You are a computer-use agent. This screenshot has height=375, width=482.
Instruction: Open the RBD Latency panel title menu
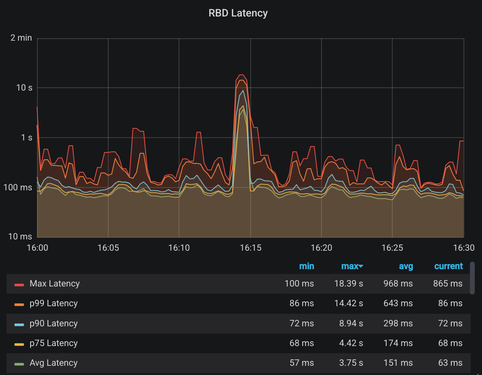tap(238, 13)
